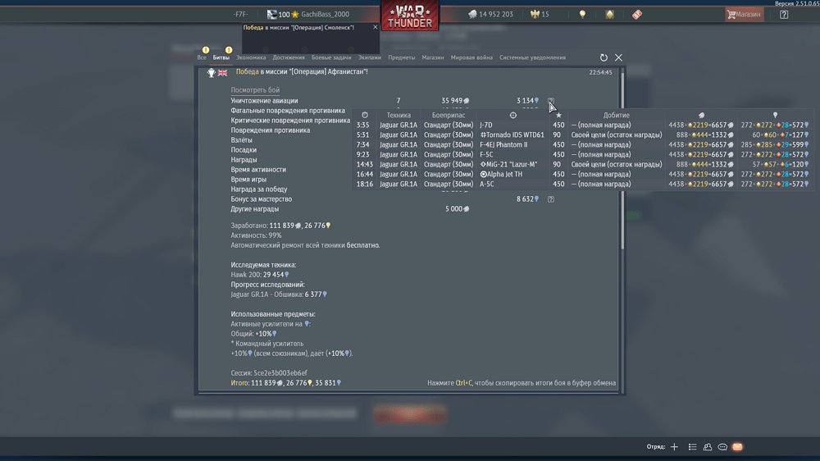Screen dimensions: 820x461
Task: Expand details for 'Бонус за мастерство' row
Action: pos(551,199)
